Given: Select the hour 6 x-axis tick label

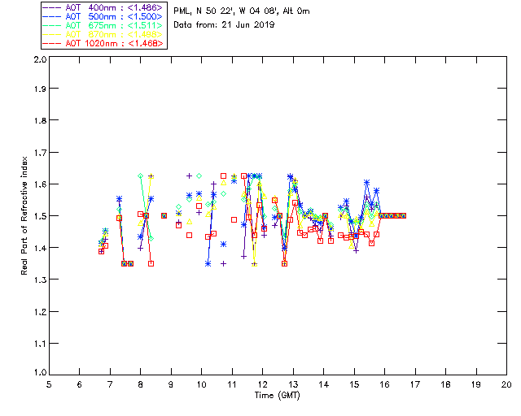Looking at the screenshot, I should pos(80,384).
